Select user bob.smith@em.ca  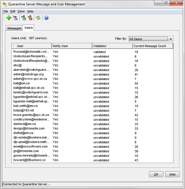[92, 106]
